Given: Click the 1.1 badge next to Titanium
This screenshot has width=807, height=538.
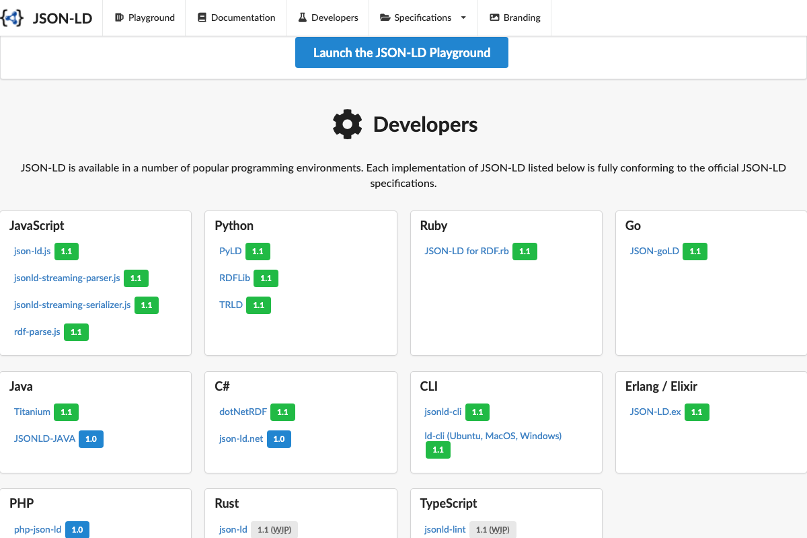Looking at the screenshot, I should pos(66,412).
